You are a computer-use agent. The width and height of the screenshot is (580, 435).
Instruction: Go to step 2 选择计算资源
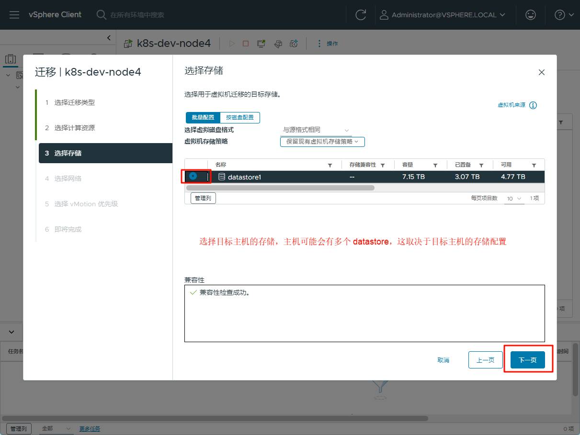click(x=74, y=128)
